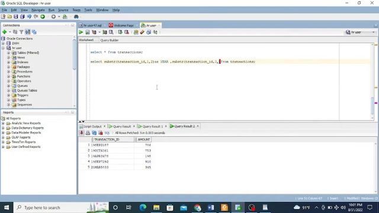Close the Script Output tab

point(104,126)
